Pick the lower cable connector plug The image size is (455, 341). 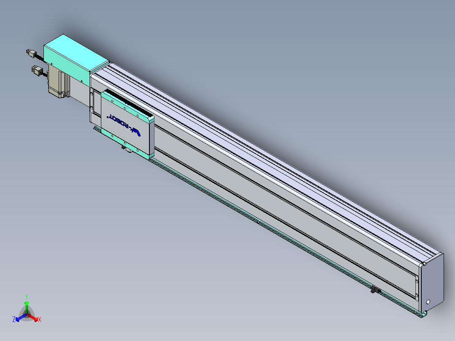coord(37,71)
